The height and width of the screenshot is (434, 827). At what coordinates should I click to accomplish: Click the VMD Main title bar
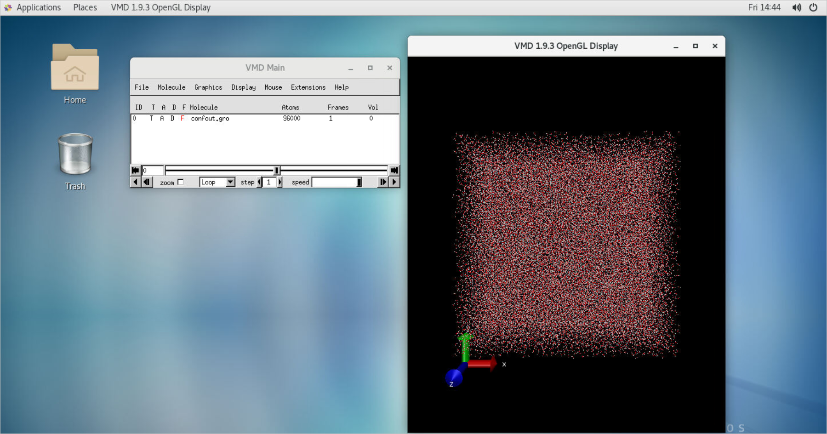click(265, 68)
